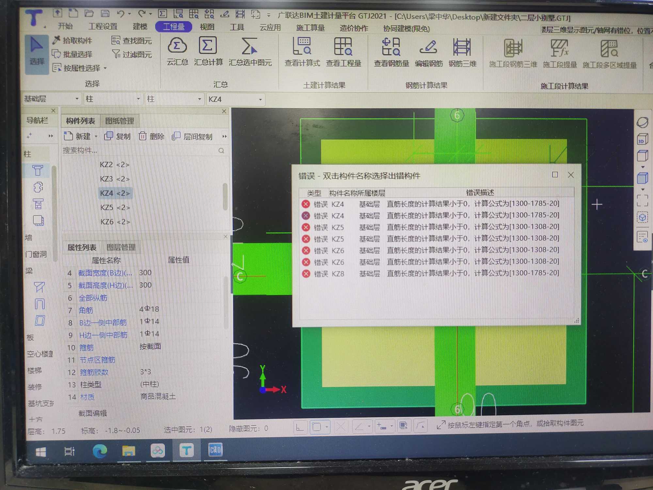Image resolution: width=653 pixels, height=490 pixels.
Task: Select KZ6 <2> in component list
Action: (115, 222)
